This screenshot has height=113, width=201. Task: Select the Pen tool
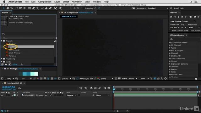pos(34,8)
